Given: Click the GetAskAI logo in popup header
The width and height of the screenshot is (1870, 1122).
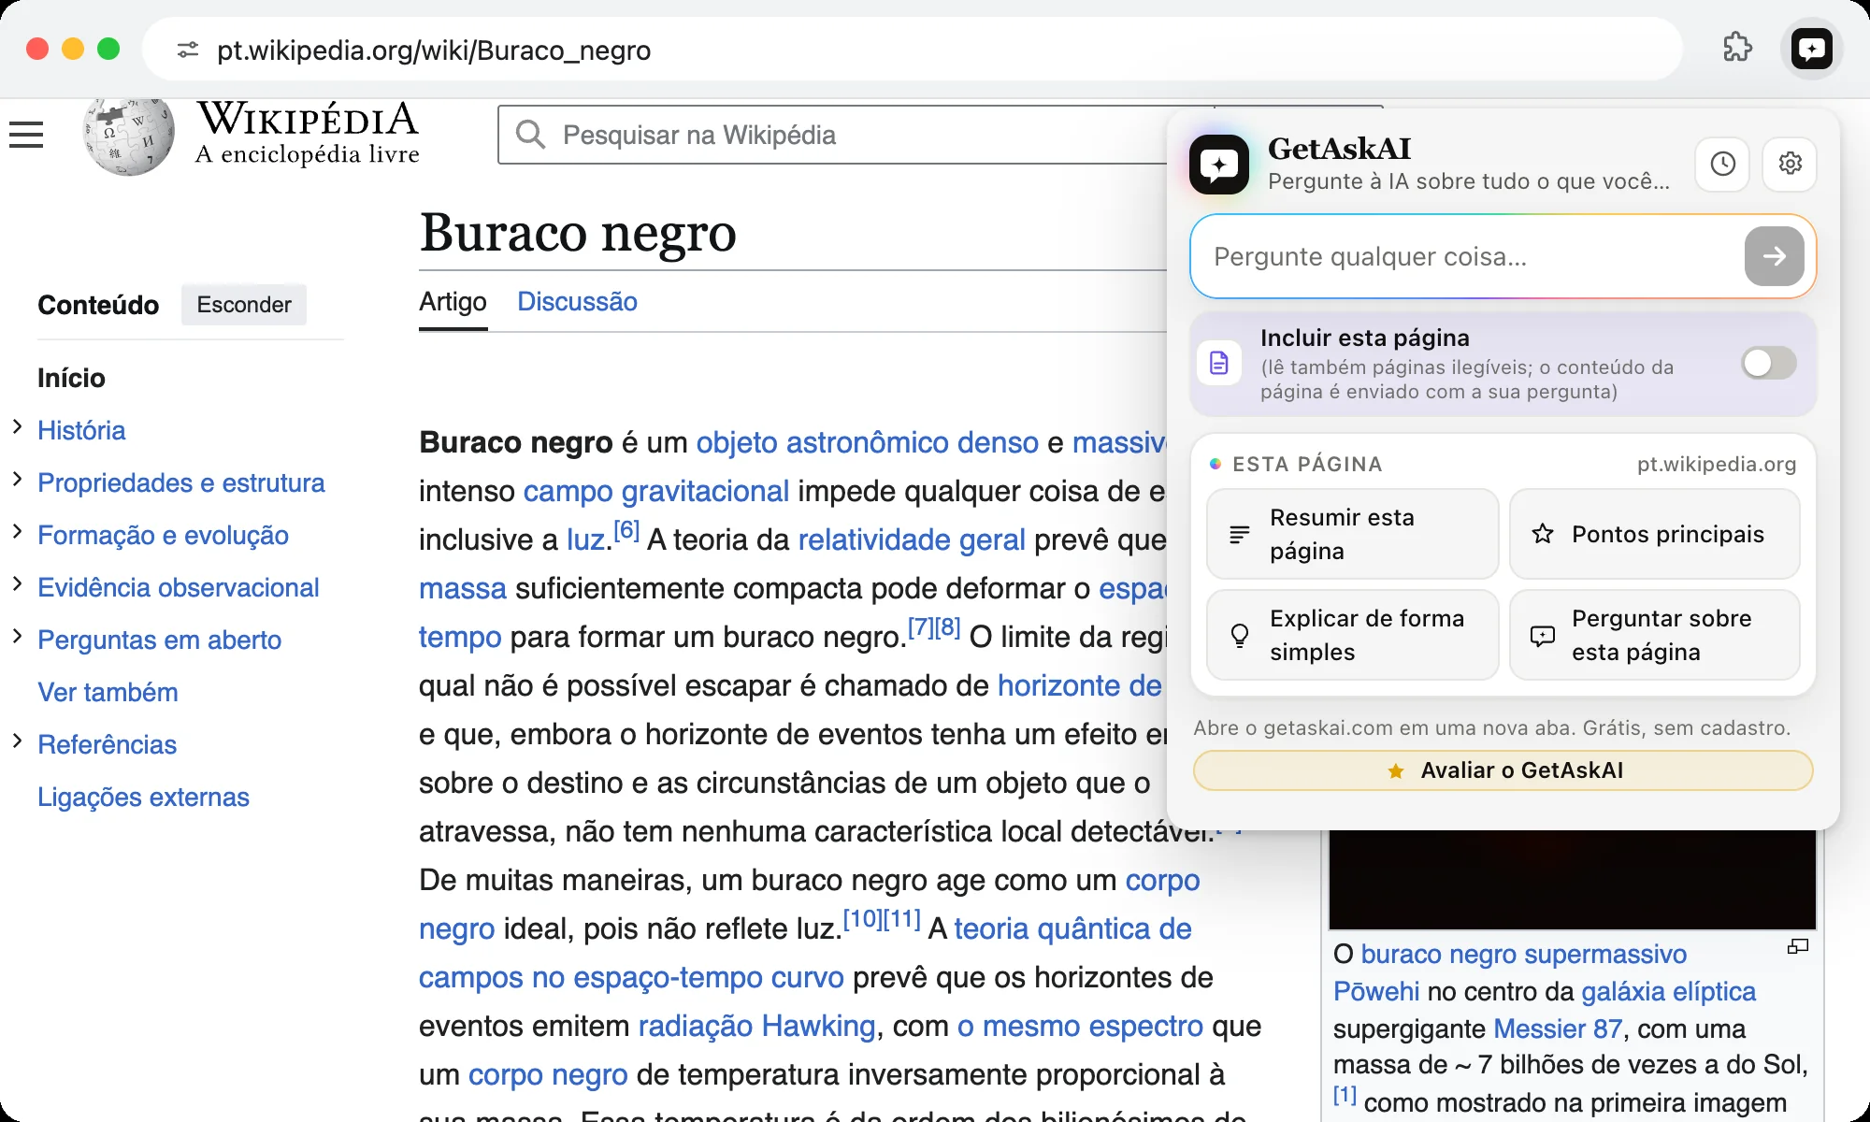Looking at the screenshot, I should 1219,165.
